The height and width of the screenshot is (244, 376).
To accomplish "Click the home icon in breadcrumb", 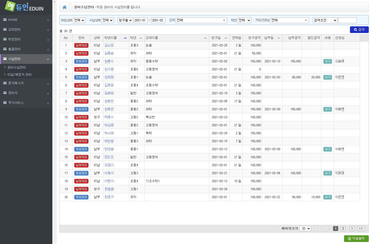I will [64, 7].
